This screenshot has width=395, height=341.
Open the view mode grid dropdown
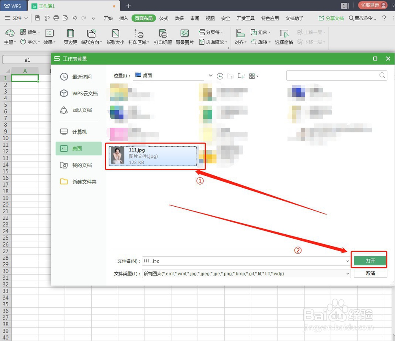click(254, 76)
